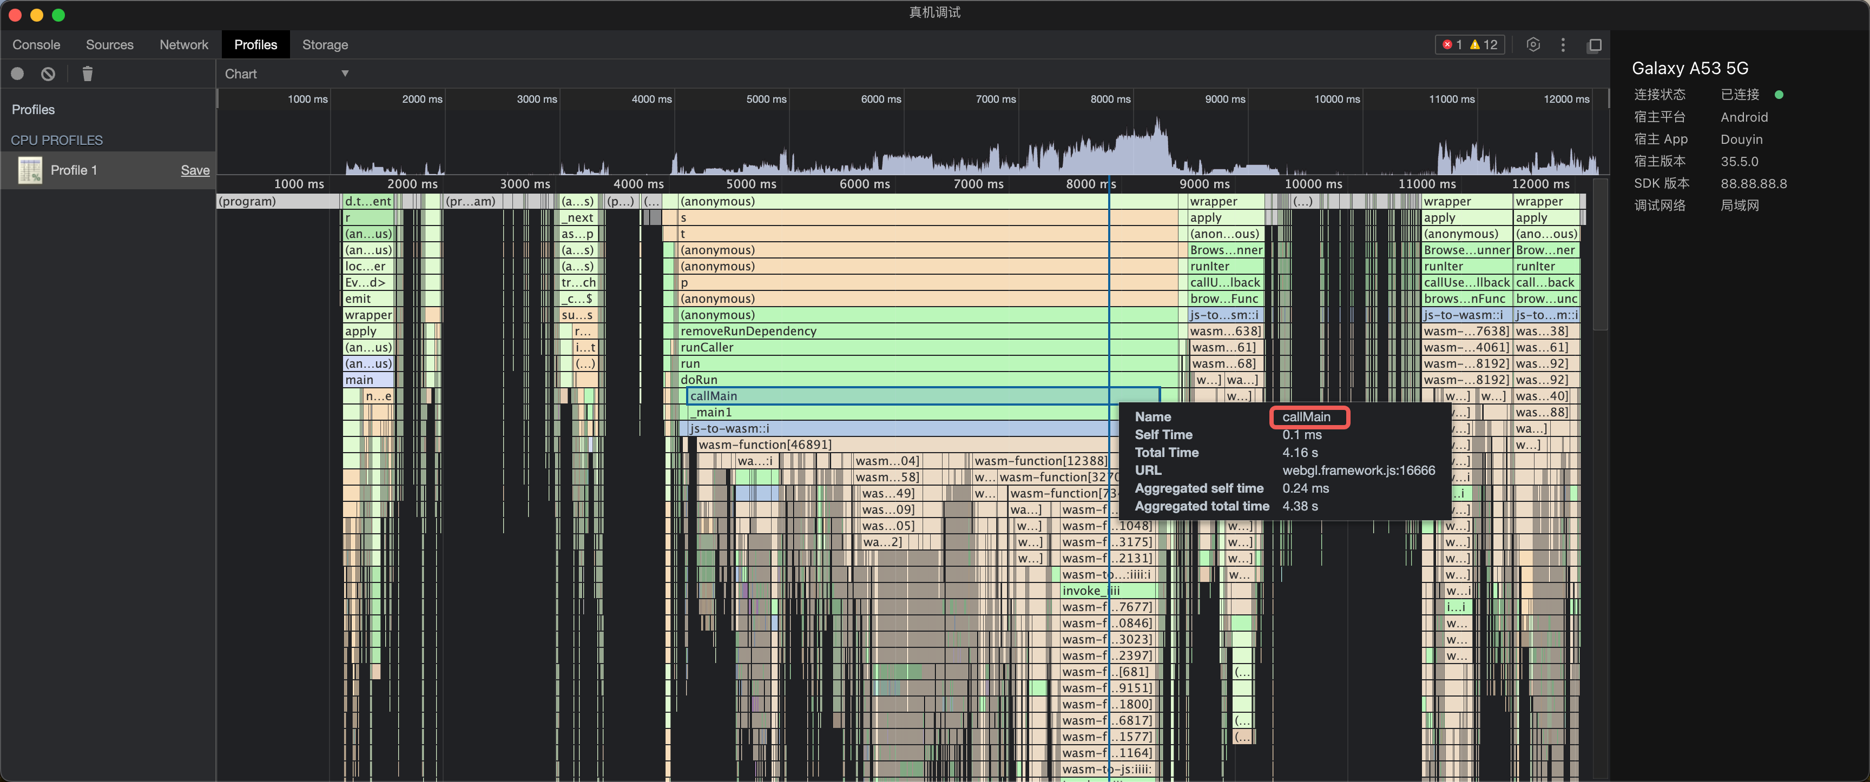1870x782 pixels.
Task: Switch to the Network tab
Action: pyautogui.click(x=183, y=44)
